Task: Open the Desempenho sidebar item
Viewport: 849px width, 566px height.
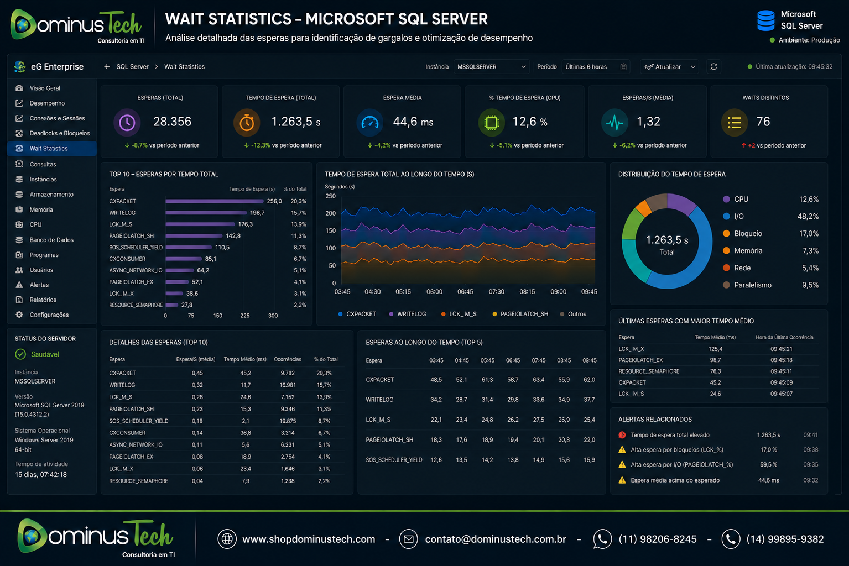Action: pos(47,103)
